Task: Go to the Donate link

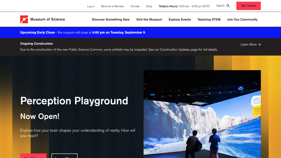Action: click(135, 6)
